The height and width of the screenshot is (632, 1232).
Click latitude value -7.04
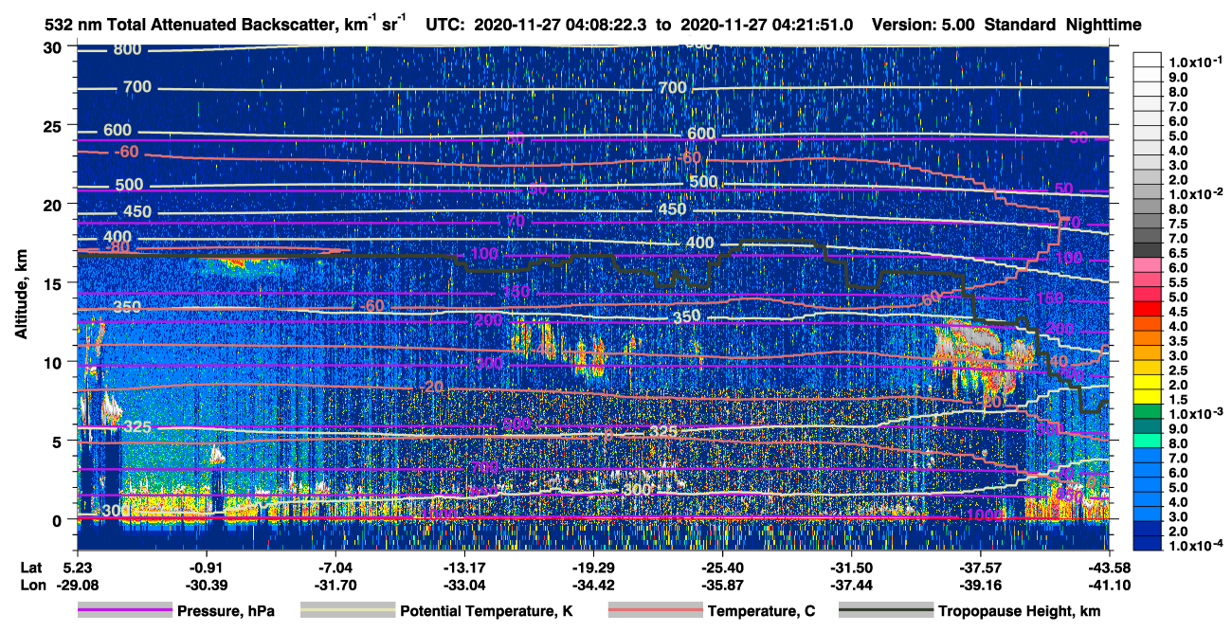click(335, 568)
